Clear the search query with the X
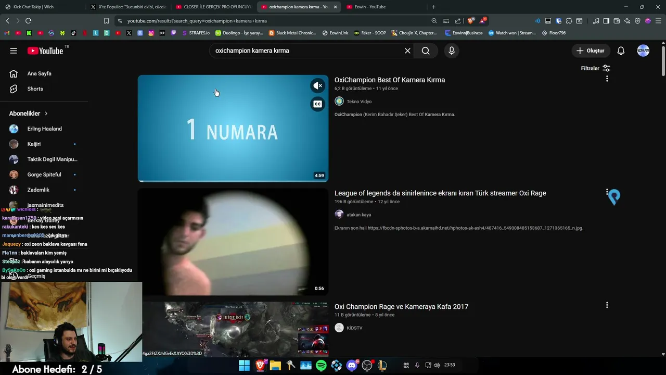The height and width of the screenshot is (375, 666). [407, 51]
